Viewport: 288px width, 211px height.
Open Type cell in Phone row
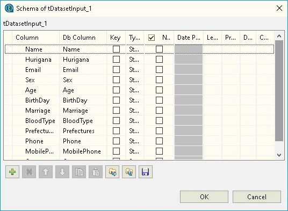click(135, 141)
